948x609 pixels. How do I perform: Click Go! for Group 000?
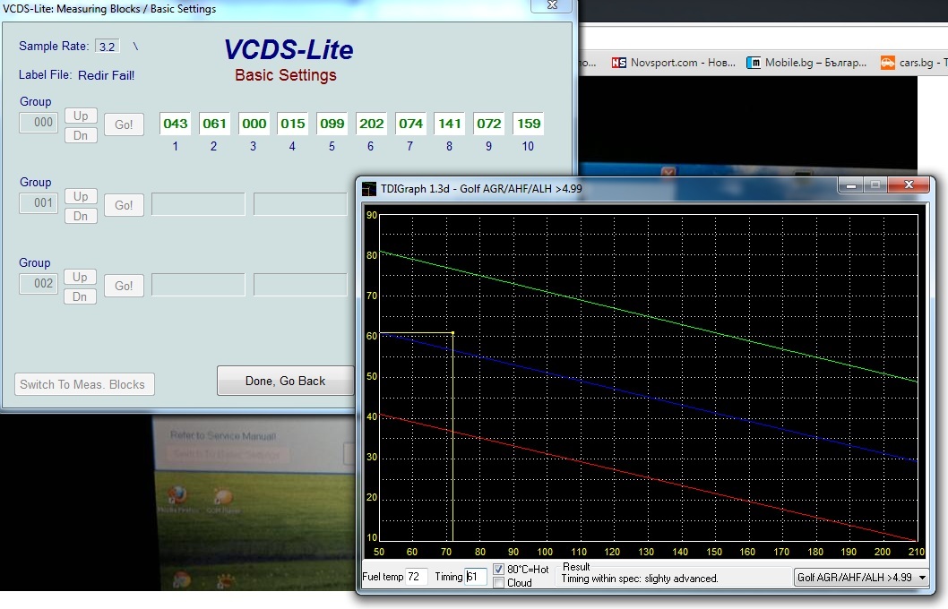[x=124, y=124]
